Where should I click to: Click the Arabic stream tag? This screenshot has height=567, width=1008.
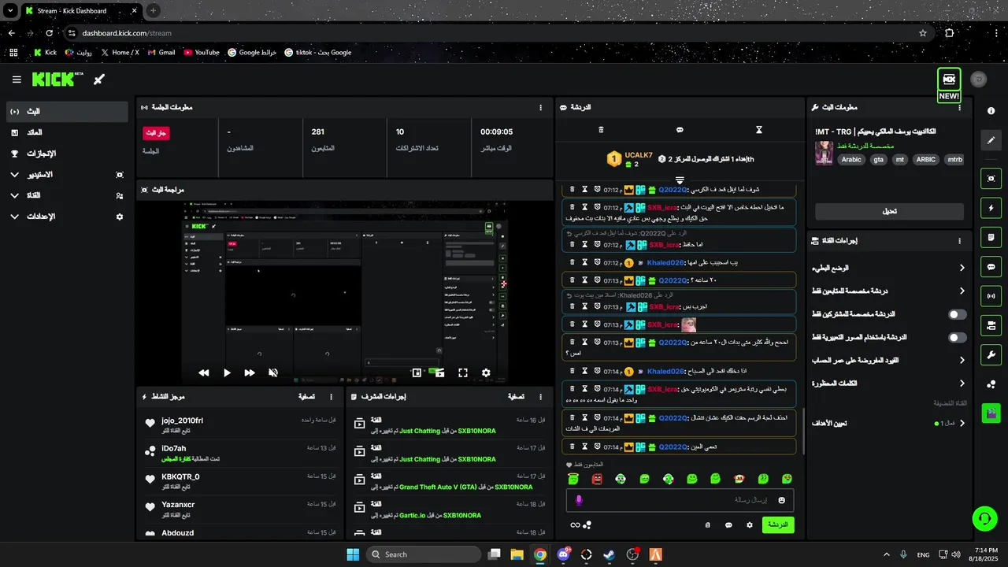[851, 159]
